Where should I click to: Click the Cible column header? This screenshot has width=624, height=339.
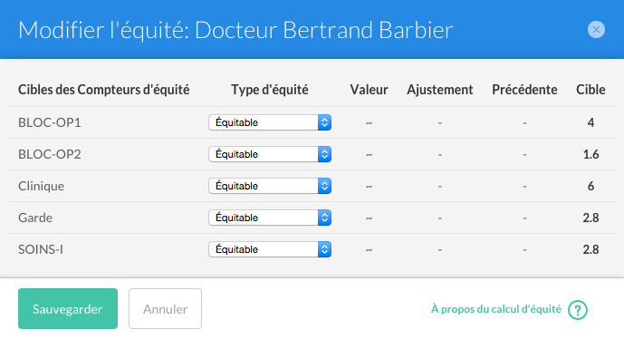coord(590,90)
